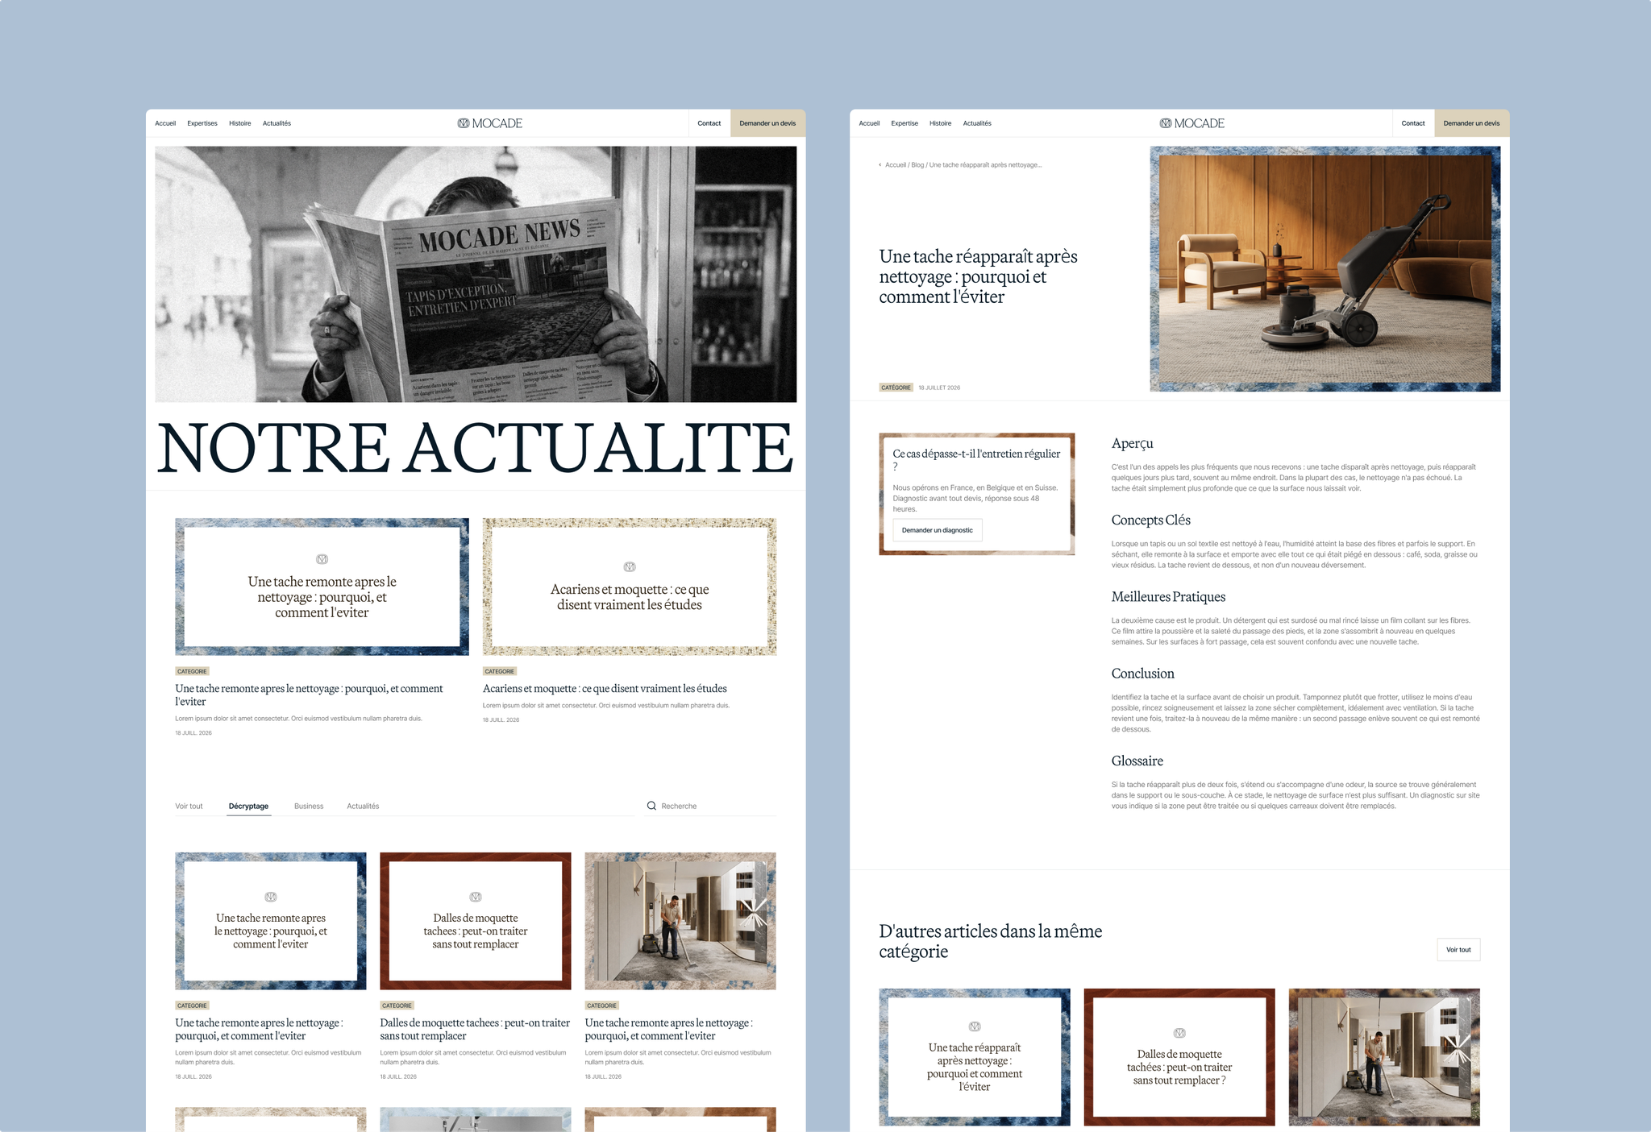Image resolution: width=1651 pixels, height=1132 pixels.
Task: Open Accueil in the right page navigation
Action: 869,123
